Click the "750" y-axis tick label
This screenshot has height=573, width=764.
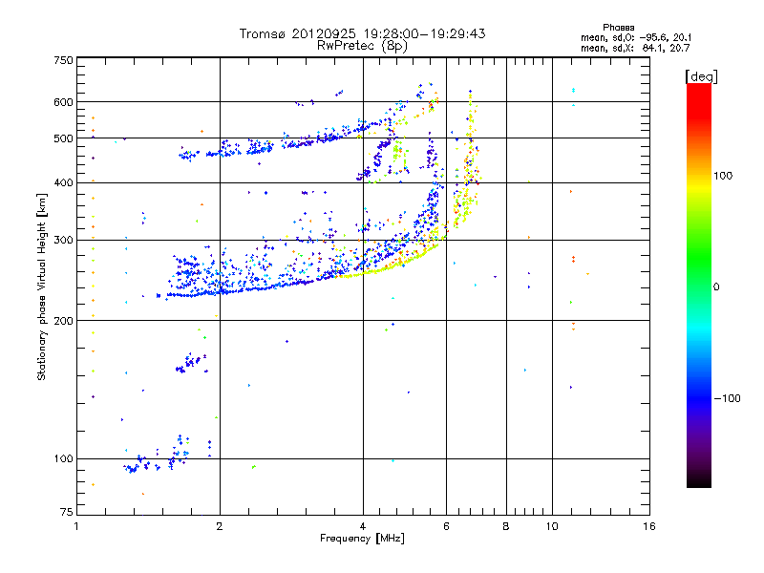(x=63, y=60)
